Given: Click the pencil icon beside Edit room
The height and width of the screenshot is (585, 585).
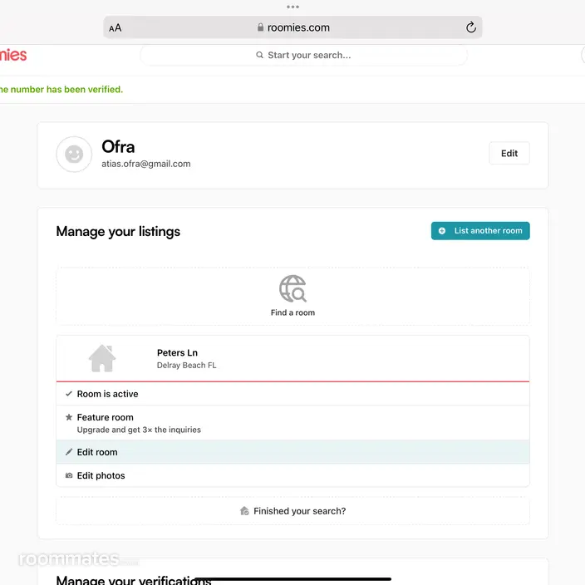Looking at the screenshot, I should (69, 452).
